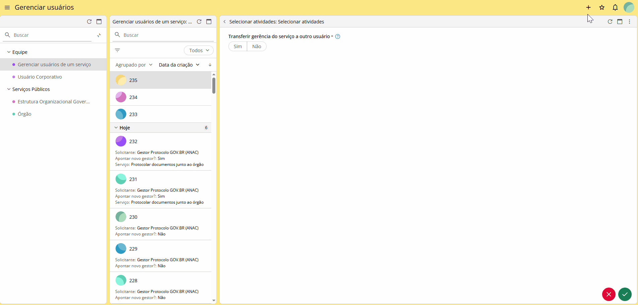Open the Todos filter dropdown
638x305 pixels.
199,50
